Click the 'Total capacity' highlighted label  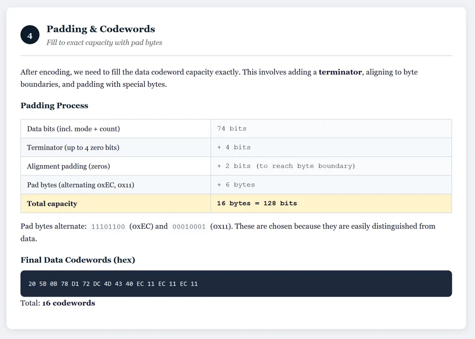[x=52, y=204]
